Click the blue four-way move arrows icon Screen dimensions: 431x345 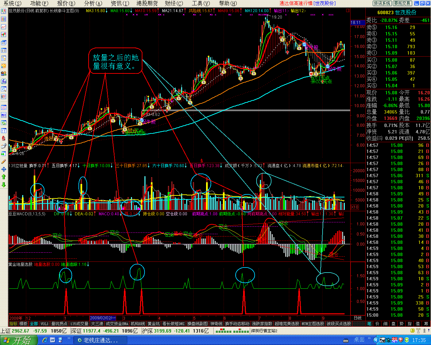pyautogui.click(x=4, y=169)
